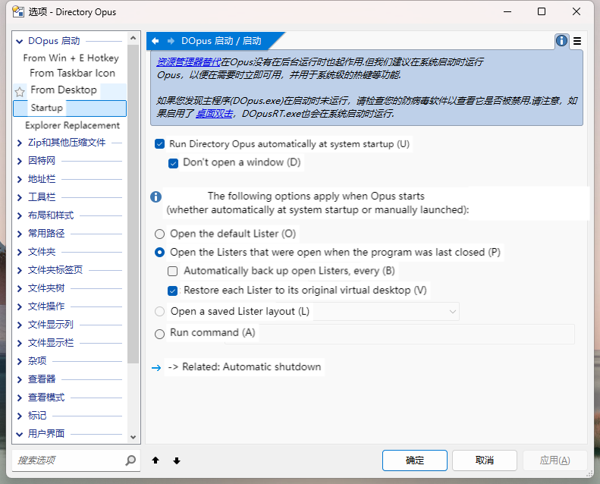Click the 确定 button
600x484 pixels.
[x=415, y=460]
